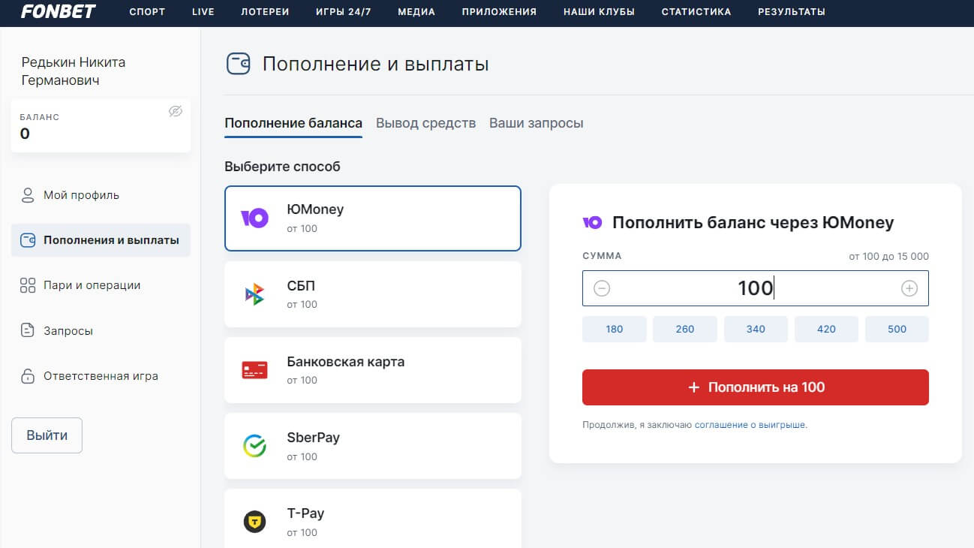974x548 pixels.
Task: Select T-Pay payment method card
Action: click(x=373, y=519)
